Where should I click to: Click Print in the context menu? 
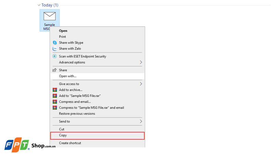coord(62,37)
